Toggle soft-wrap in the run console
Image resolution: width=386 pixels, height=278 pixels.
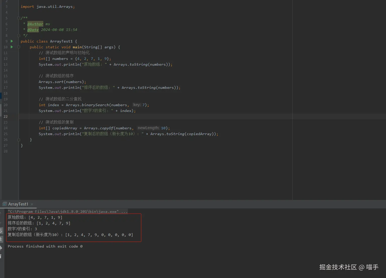(1, 231)
